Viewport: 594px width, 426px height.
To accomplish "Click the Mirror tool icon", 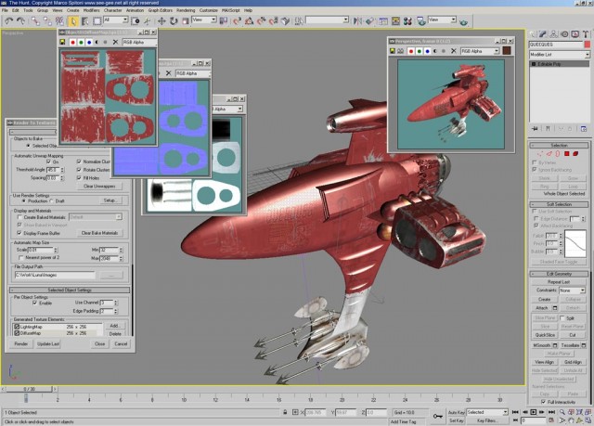I will point(357,20).
